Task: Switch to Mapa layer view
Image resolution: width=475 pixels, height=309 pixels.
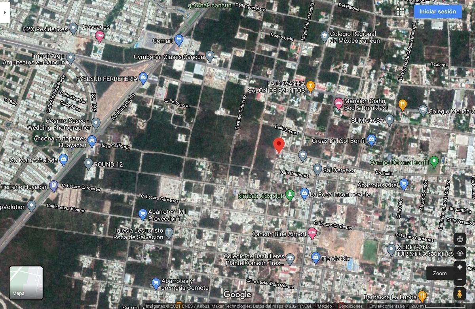Action: click(26, 282)
